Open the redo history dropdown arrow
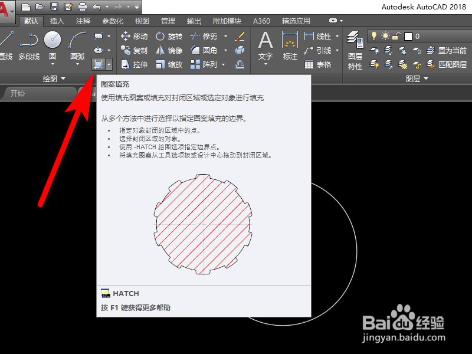Viewport: 472px width, 354px height. (x=129, y=6)
